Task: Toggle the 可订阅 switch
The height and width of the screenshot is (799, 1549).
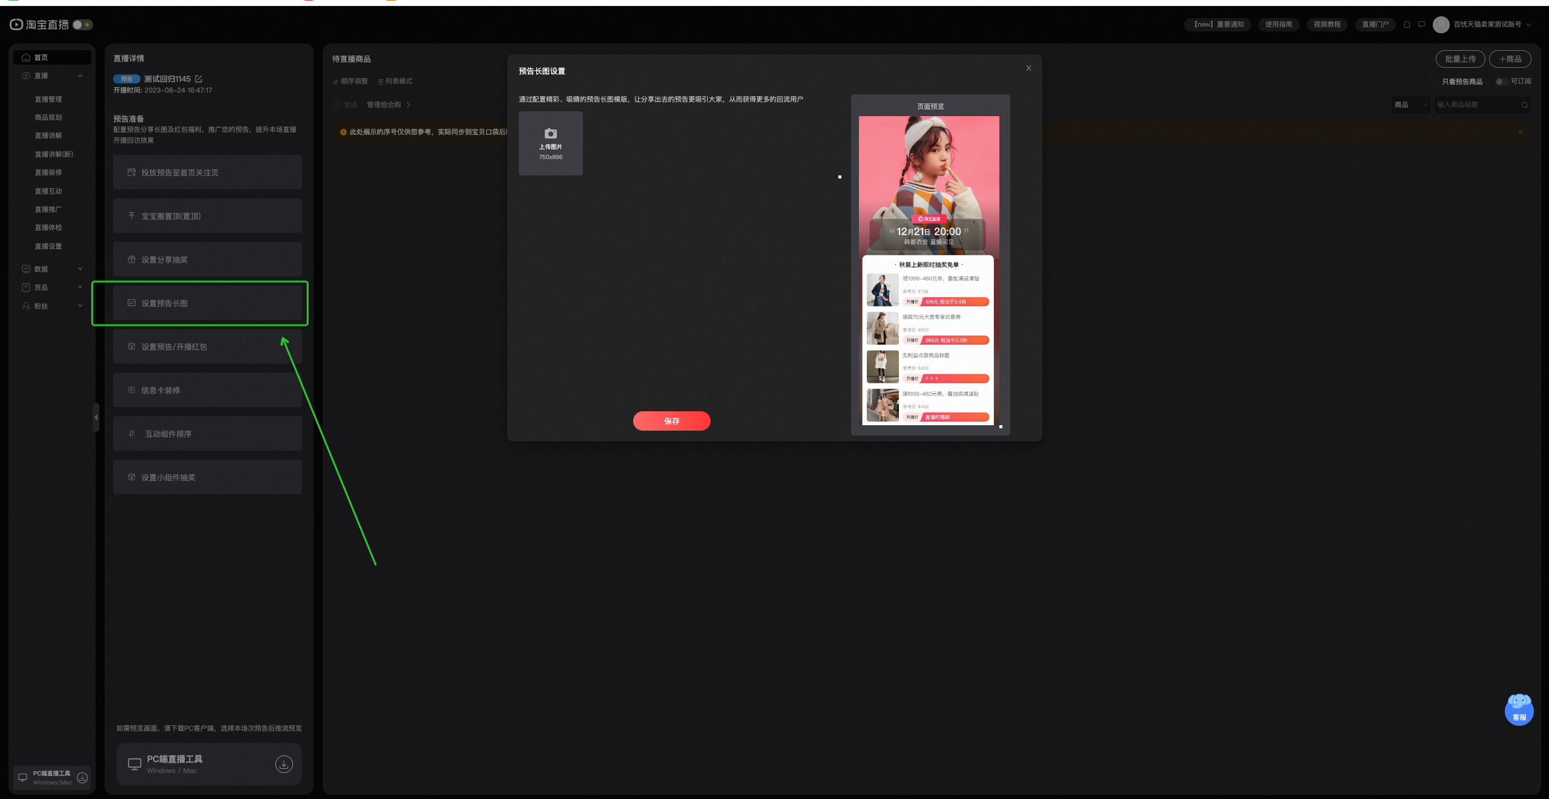Action: point(1501,82)
